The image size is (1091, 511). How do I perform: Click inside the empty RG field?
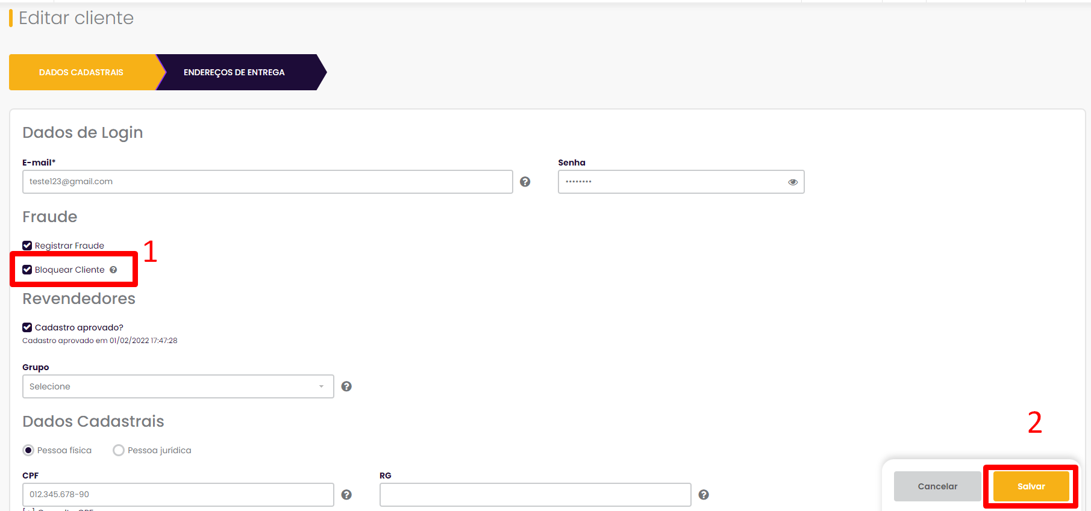point(535,495)
